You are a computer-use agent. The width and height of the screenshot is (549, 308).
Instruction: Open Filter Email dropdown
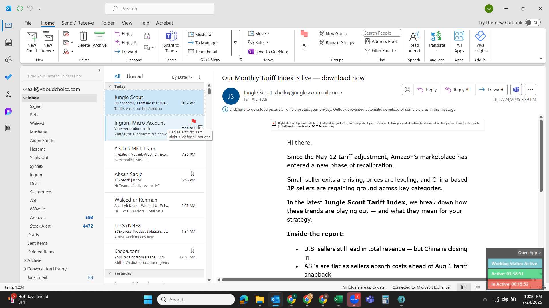[381, 50]
